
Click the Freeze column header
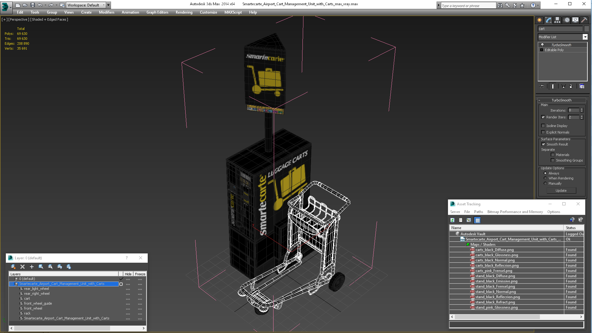[140, 274]
